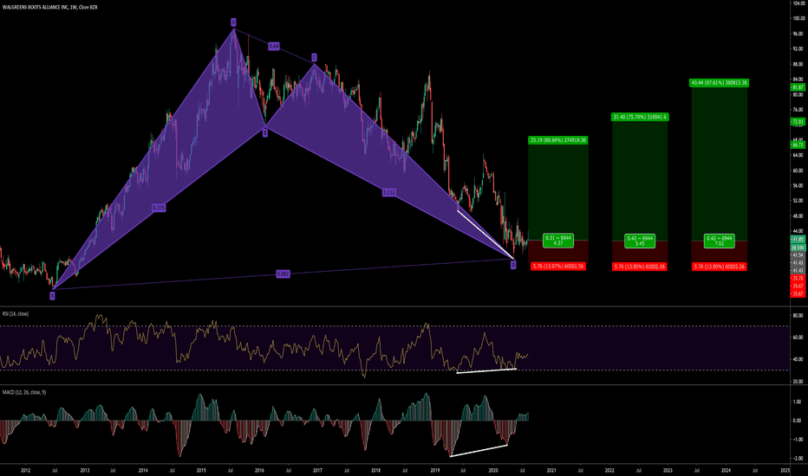
Task: Click the 2023 label on time axis
Action: pyautogui.click(x=668, y=470)
